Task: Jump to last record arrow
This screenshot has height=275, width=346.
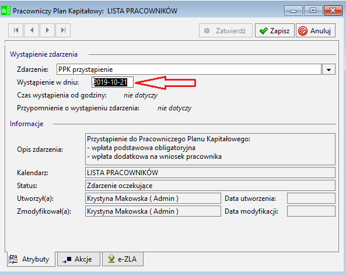Action: (x=63, y=30)
